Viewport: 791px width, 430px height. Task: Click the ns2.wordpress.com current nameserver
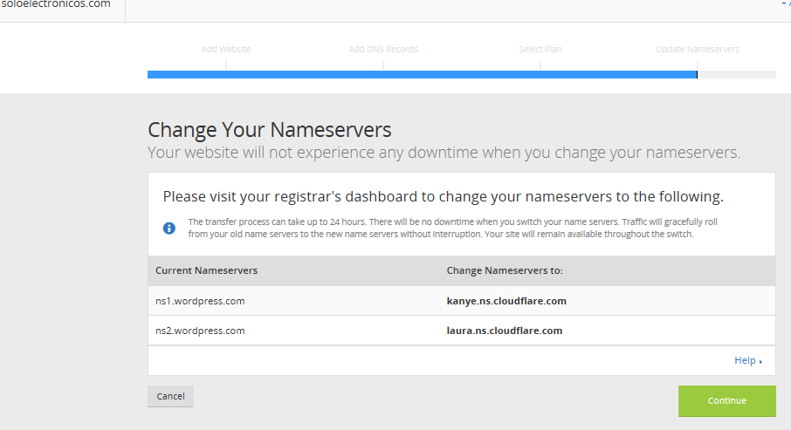200,331
